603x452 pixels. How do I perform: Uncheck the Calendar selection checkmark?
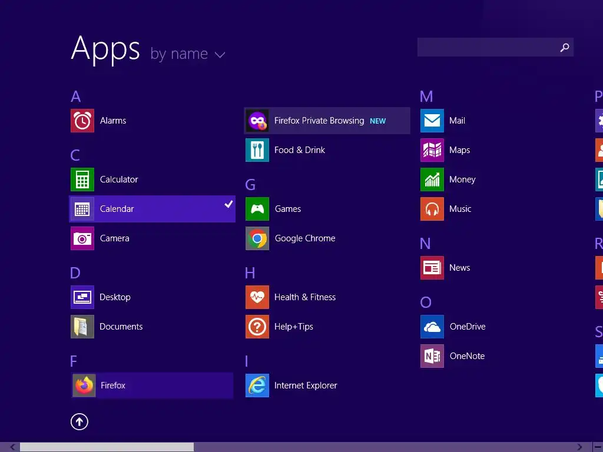coord(229,204)
